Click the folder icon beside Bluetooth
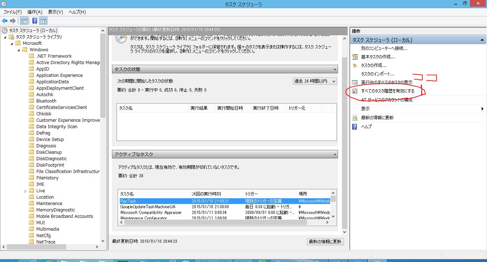Screen dimensions: 487x262 coord(32,101)
